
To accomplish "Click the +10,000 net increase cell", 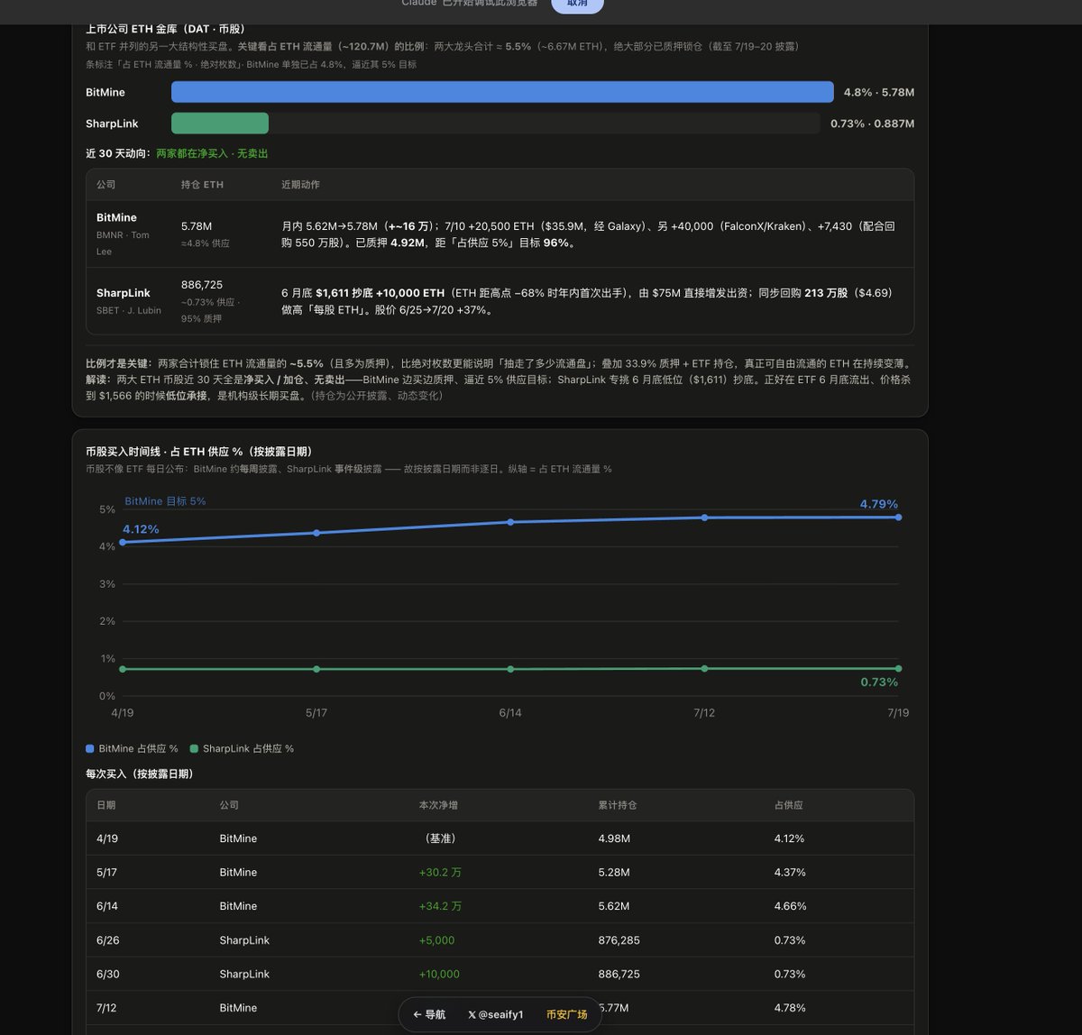I will [x=439, y=975].
